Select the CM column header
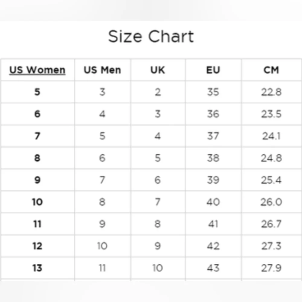Image resolution: width=302 pixels, height=302 pixels. click(x=271, y=70)
